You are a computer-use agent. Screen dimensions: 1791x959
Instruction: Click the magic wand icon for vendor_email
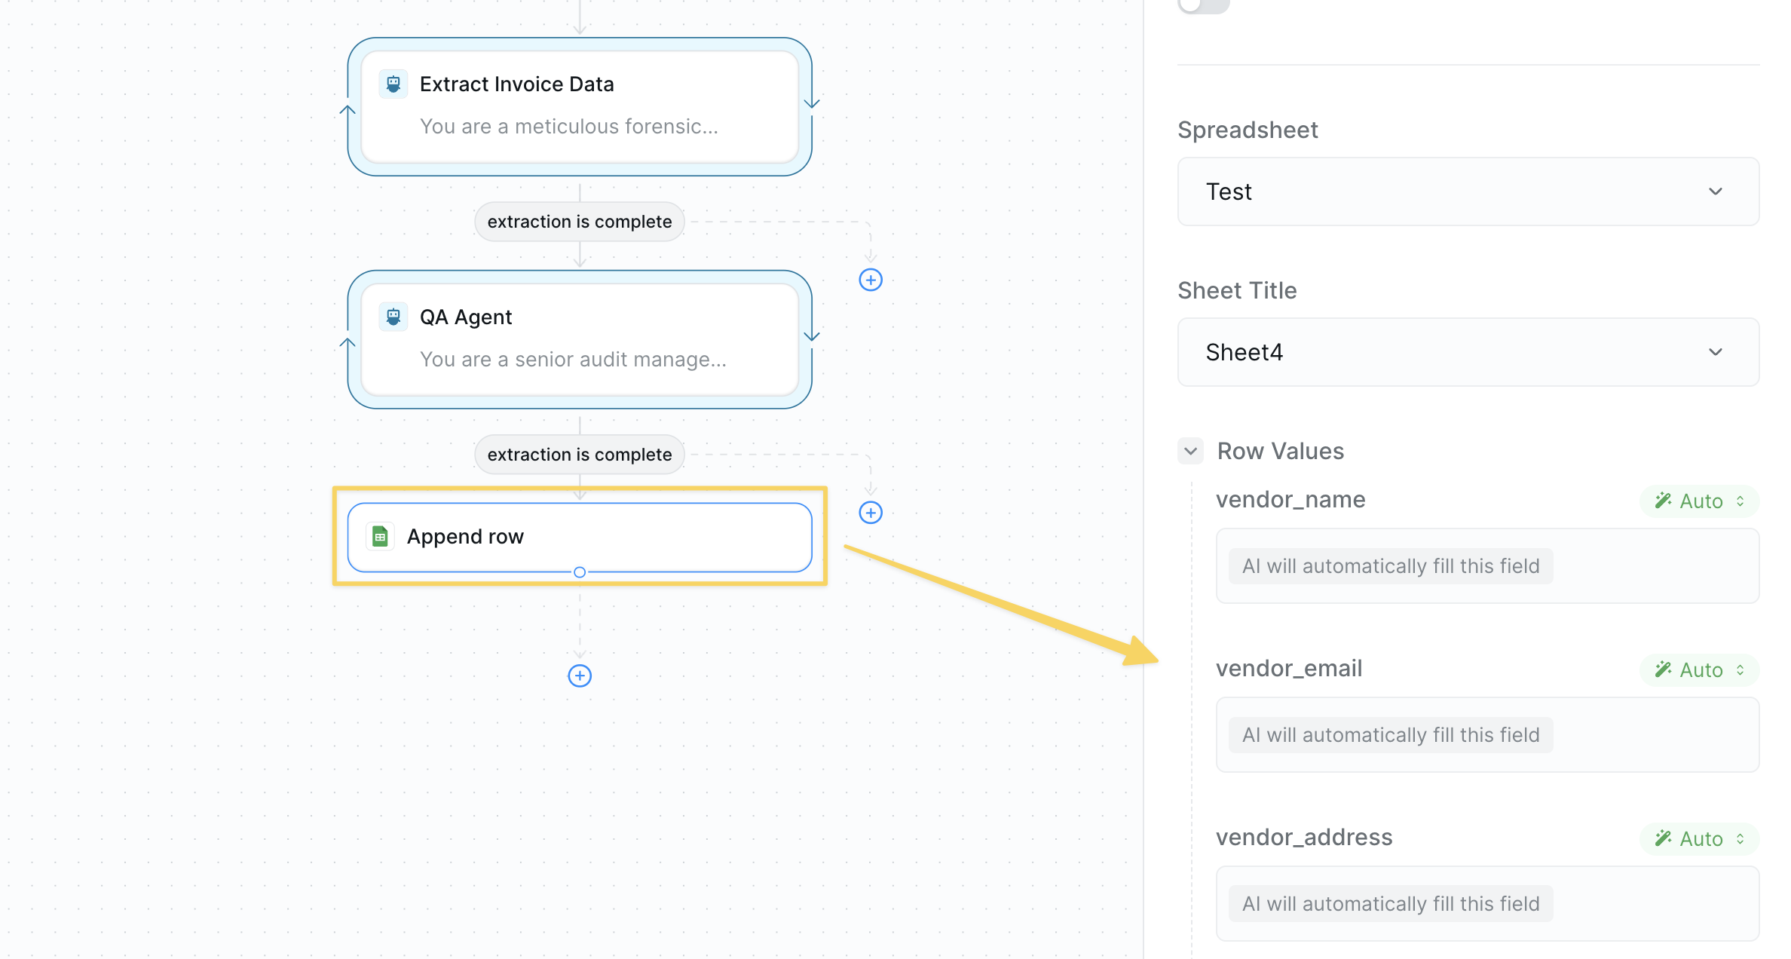click(1662, 669)
